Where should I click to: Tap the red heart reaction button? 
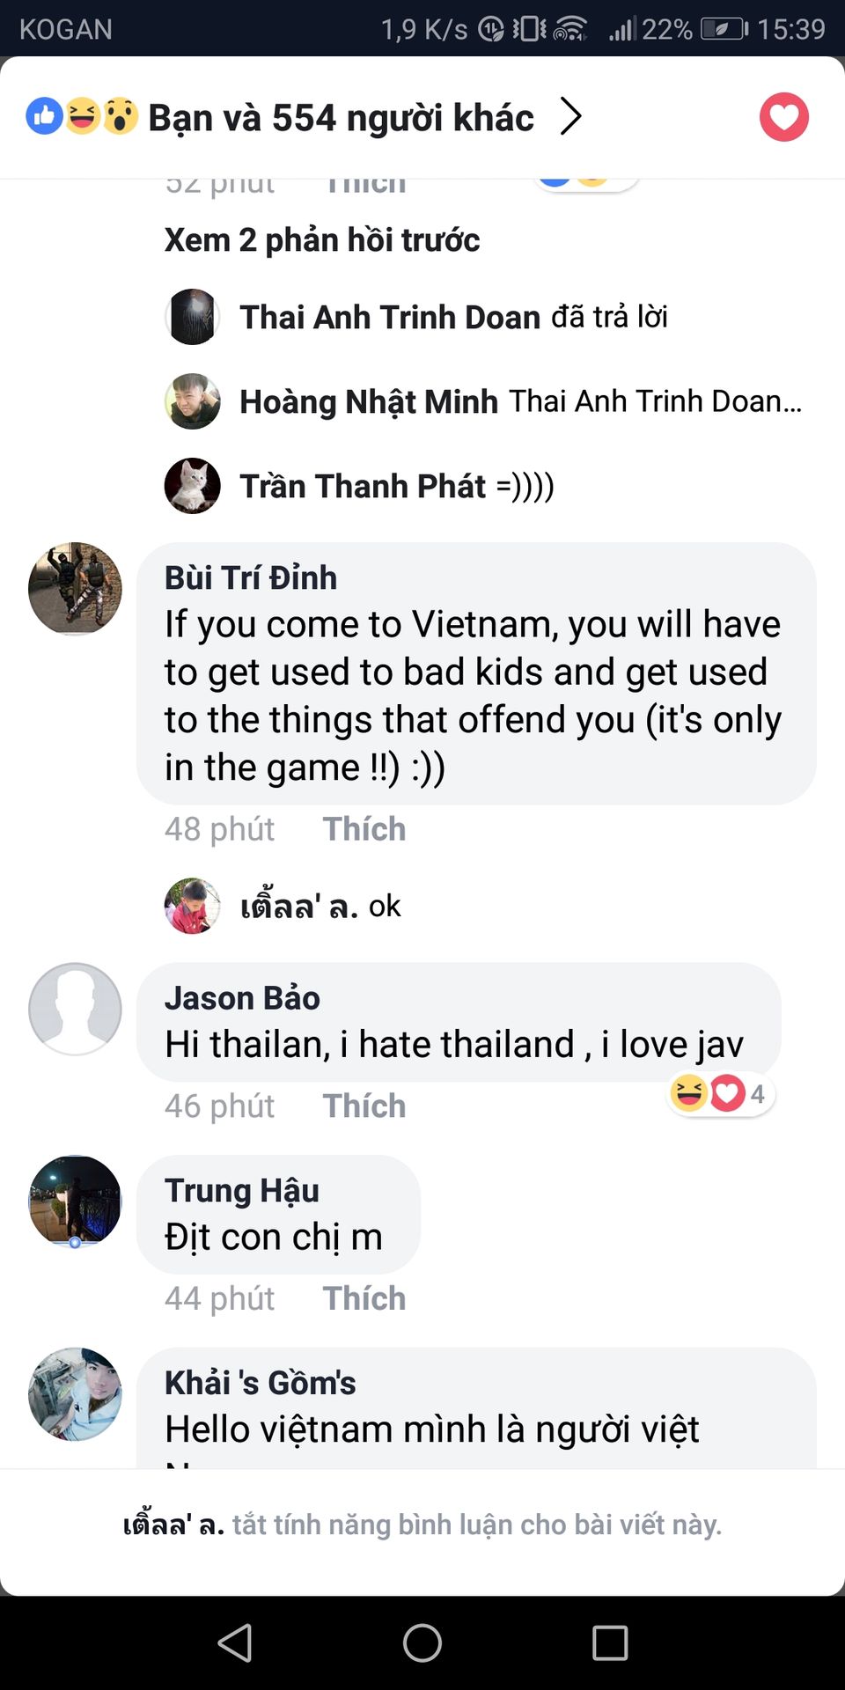click(783, 117)
